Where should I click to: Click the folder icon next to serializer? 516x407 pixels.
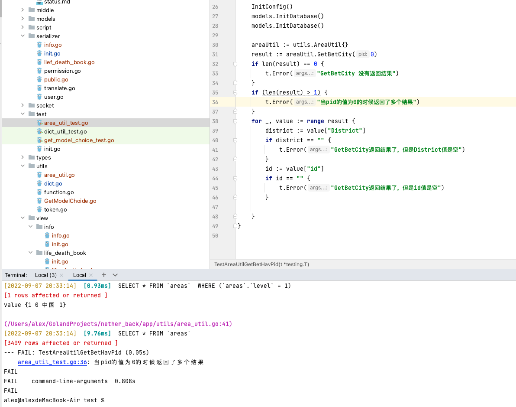(32, 36)
